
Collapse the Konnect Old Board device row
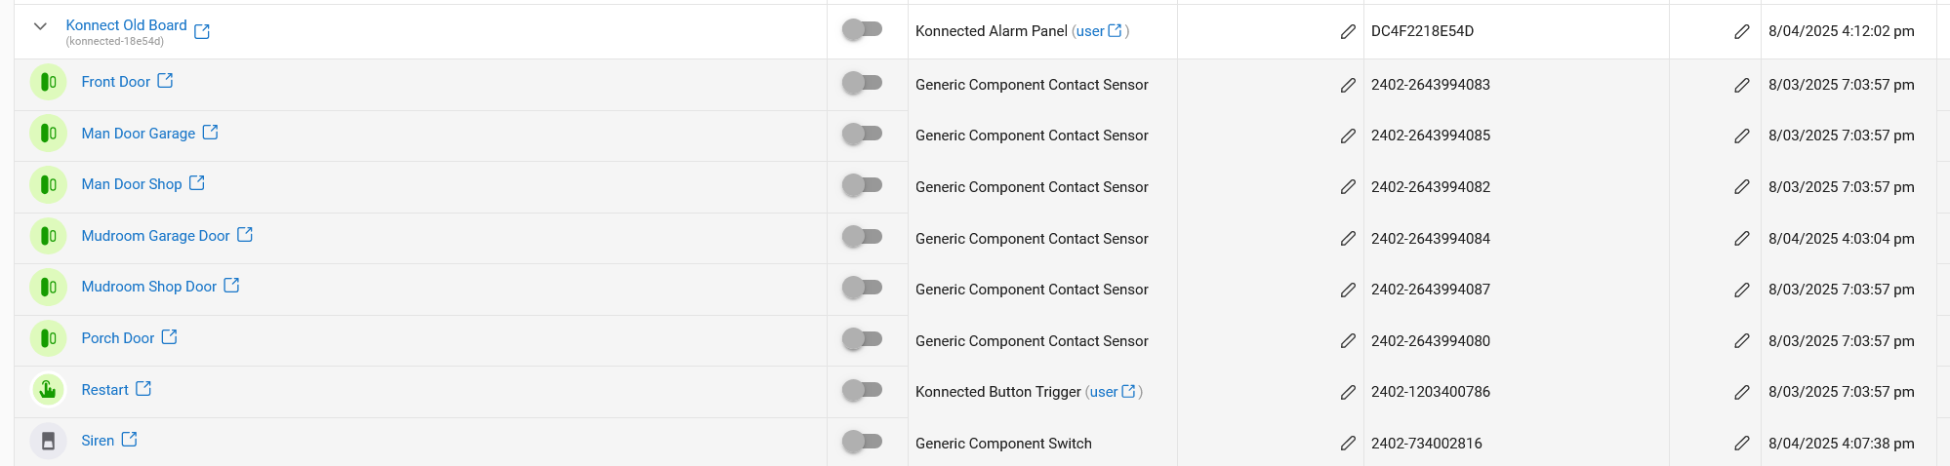[40, 26]
